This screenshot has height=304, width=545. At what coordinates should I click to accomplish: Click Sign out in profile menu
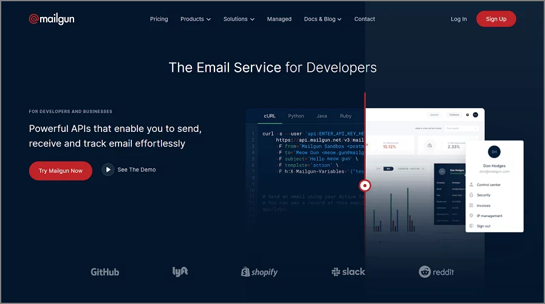pyautogui.click(x=484, y=226)
